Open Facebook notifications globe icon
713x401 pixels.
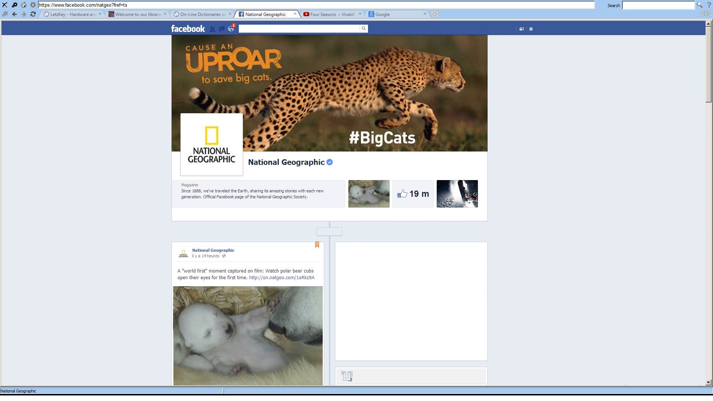click(231, 29)
